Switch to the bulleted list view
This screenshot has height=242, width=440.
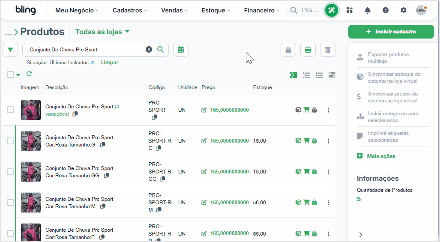319,75
